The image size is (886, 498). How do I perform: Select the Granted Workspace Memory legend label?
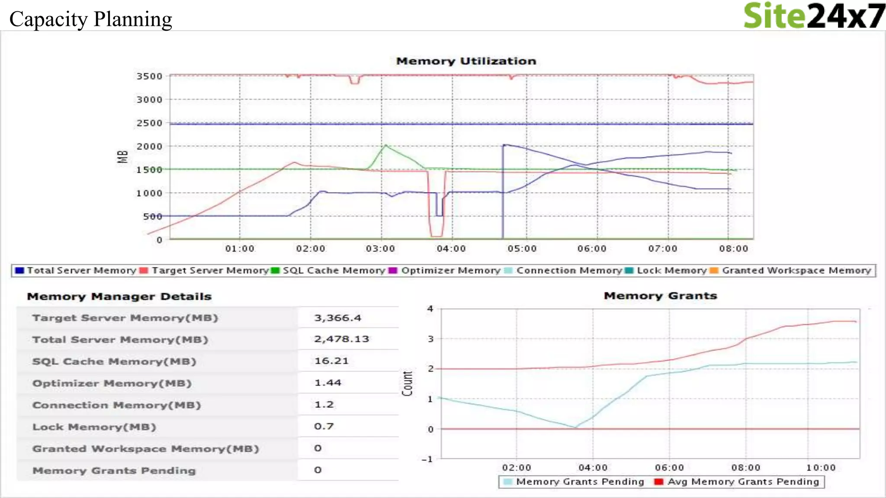pyautogui.click(x=796, y=271)
